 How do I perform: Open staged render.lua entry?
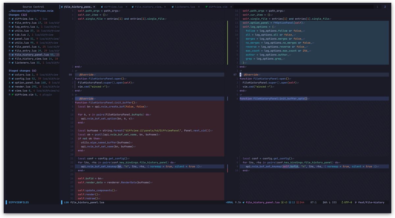click(34, 86)
